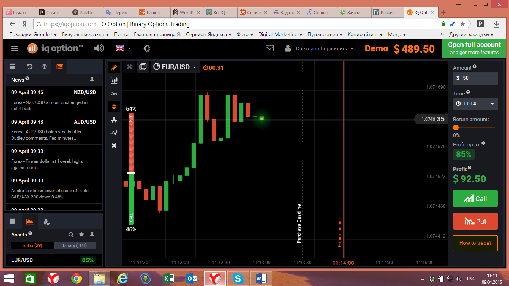The height and width of the screenshot is (286, 509).
Task: Open Skype from the taskbar
Action: [238, 279]
